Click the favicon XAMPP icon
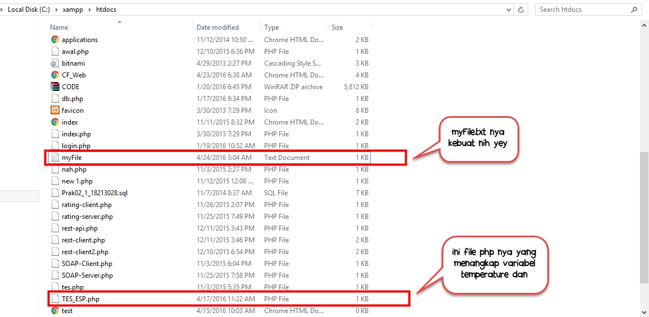 (55, 111)
